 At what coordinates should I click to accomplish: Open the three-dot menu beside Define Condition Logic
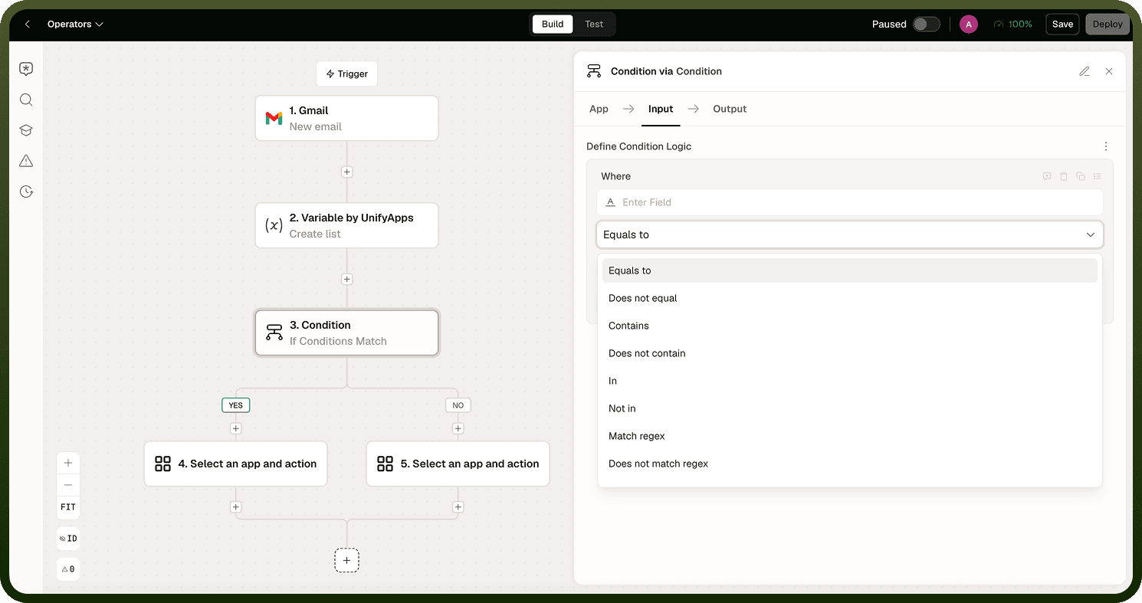tap(1106, 146)
